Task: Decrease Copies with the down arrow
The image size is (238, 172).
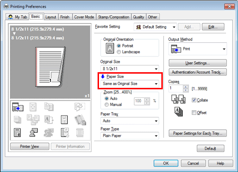Action: click(x=186, y=90)
